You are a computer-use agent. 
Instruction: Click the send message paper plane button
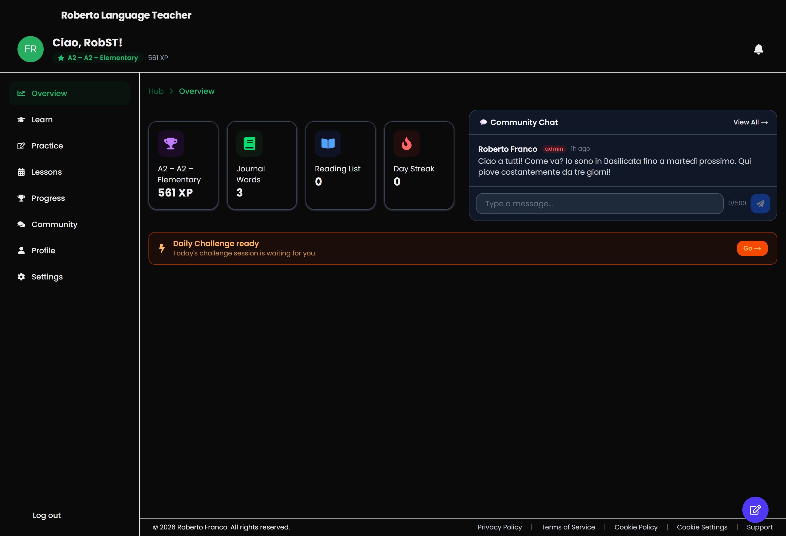(760, 204)
